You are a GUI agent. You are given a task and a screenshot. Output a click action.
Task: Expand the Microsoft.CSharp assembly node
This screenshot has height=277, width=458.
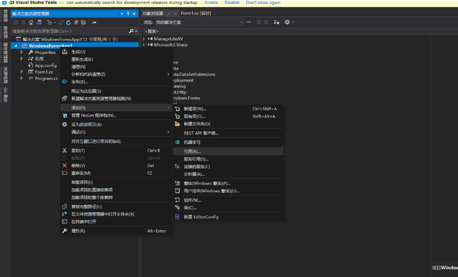pyautogui.click(x=144, y=45)
